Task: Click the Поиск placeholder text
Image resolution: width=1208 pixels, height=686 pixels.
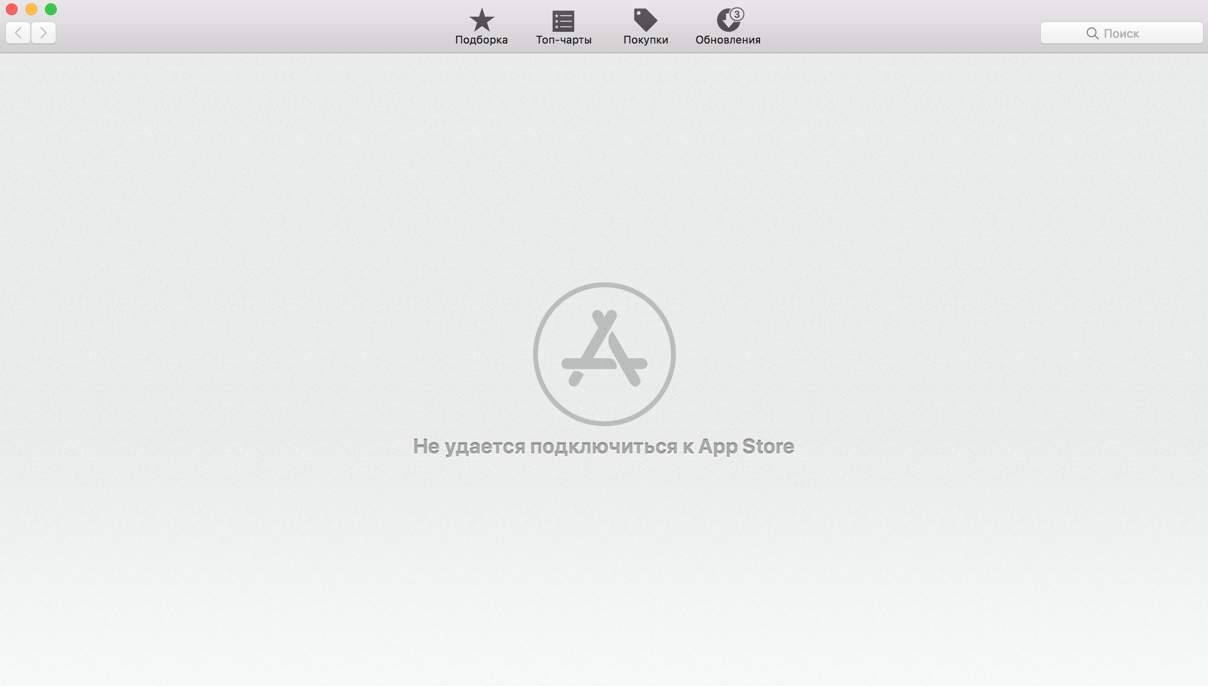Action: point(1121,34)
